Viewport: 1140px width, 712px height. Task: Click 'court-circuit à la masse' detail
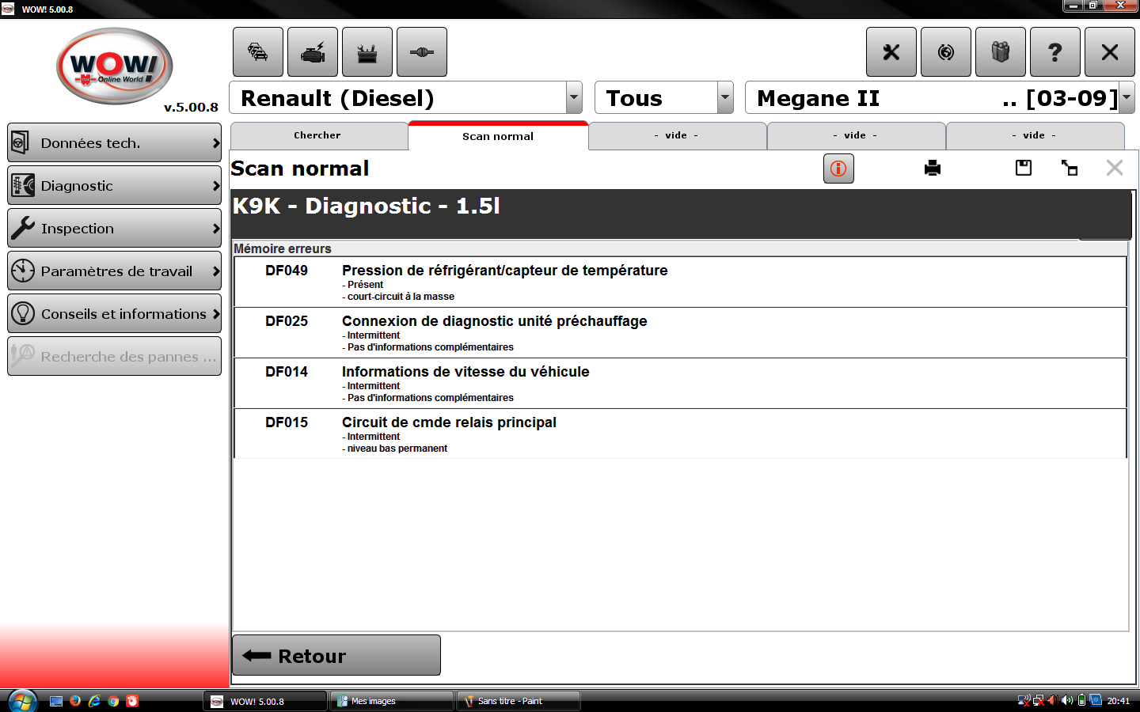(401, 297)
